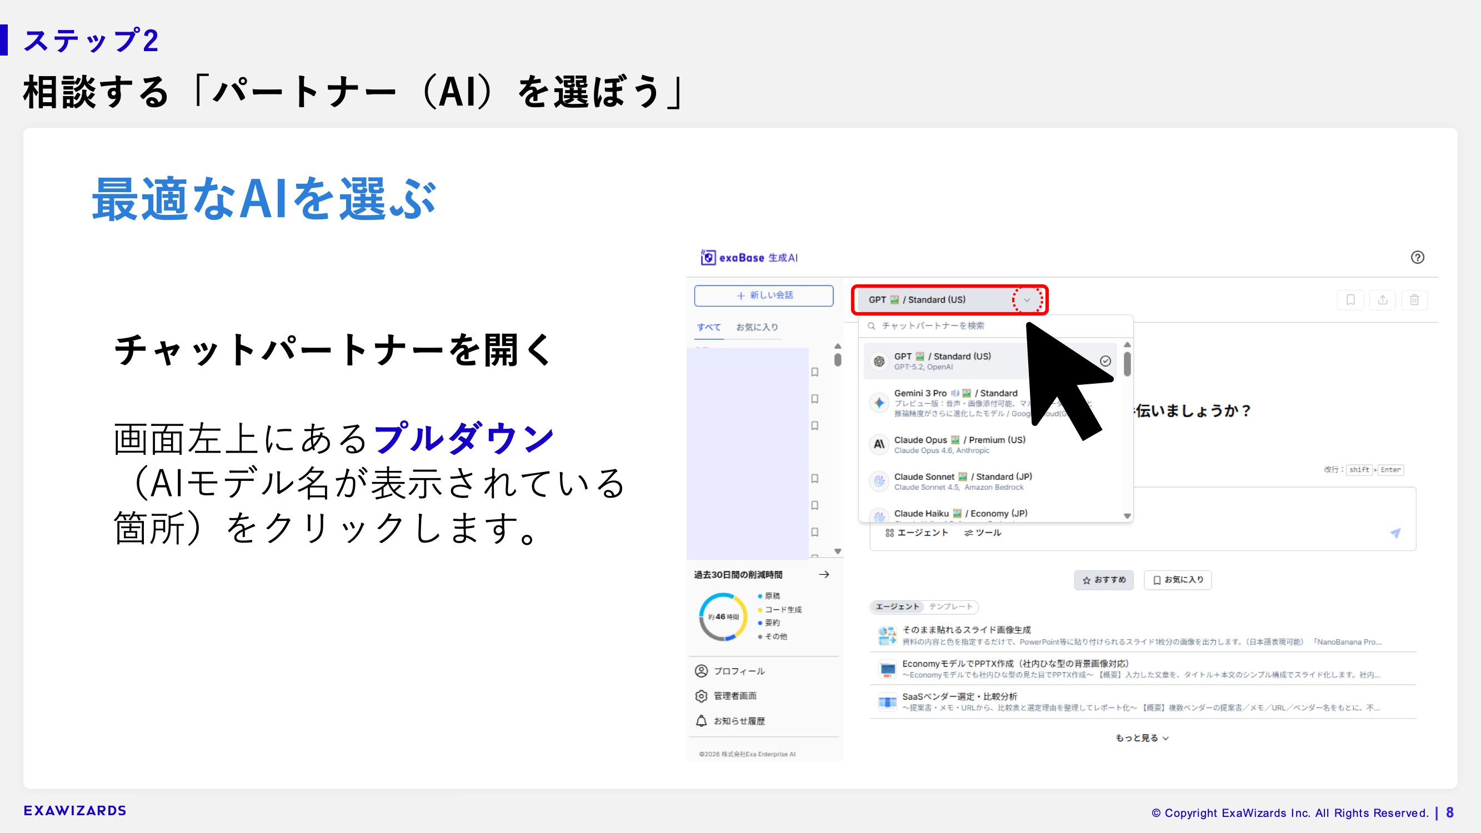Click the エージェント button under the message box

click(917, 533)
